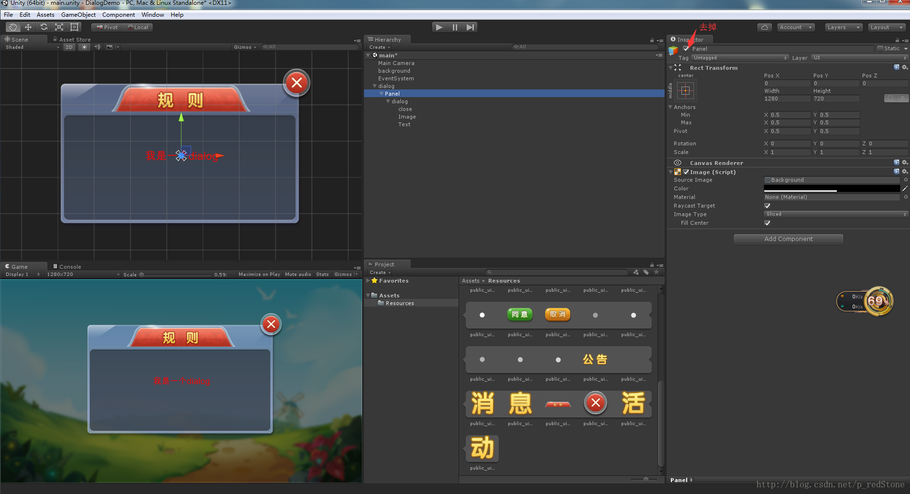Image resolution: width=910 pixels, height=494 pixels.
Task: Click the Add Component button
Action: tap(788, 239)
